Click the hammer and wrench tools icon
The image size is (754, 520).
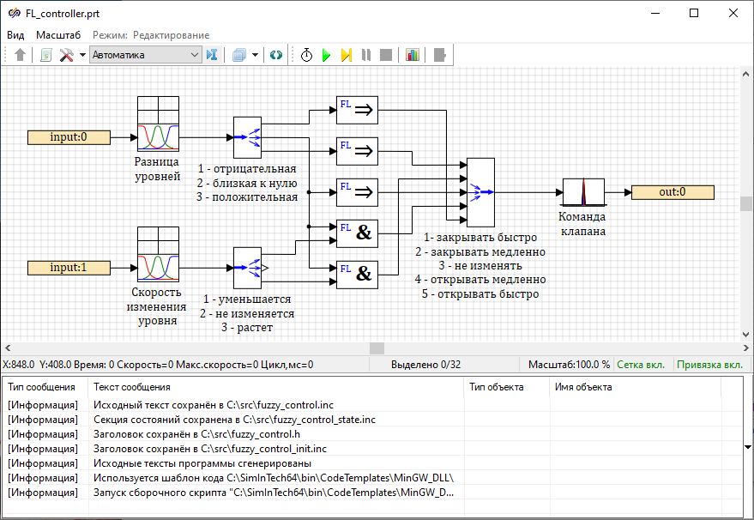(x=66, y=55)
